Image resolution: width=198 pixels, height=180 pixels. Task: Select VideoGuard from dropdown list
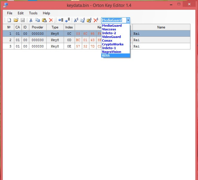point(116,37)
